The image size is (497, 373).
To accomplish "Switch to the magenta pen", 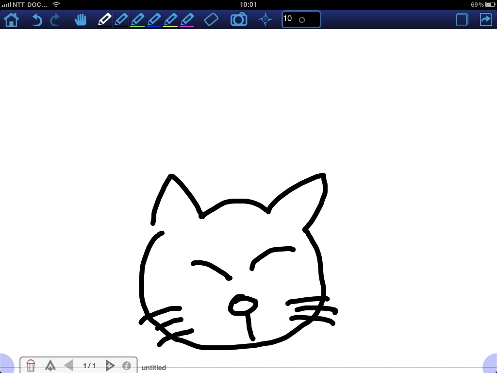I will click(x=187, y=19).
